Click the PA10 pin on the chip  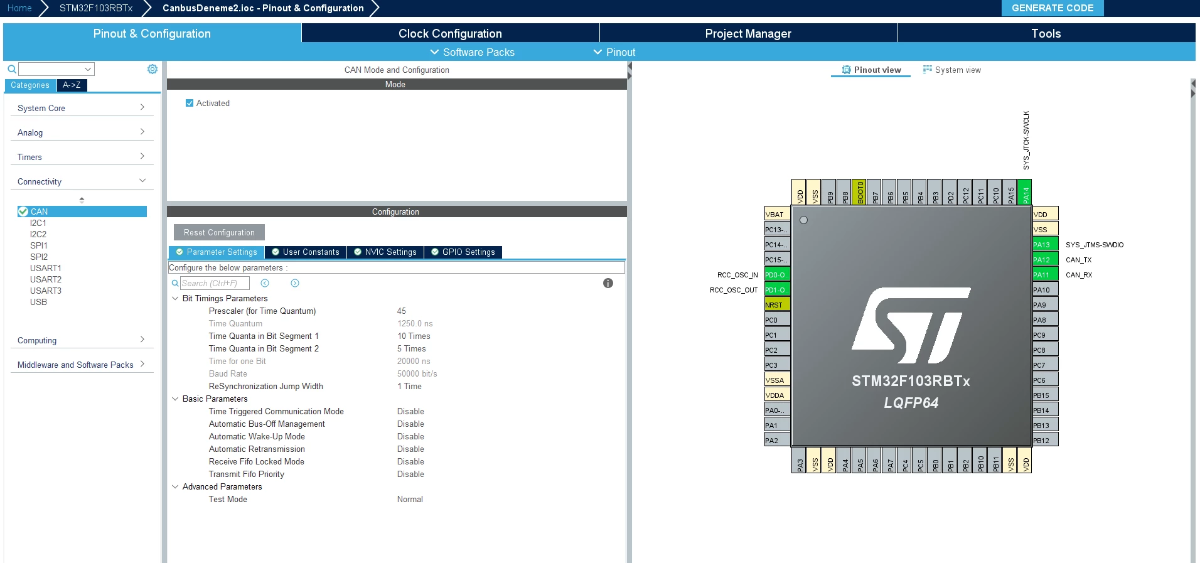point(1046,289)
